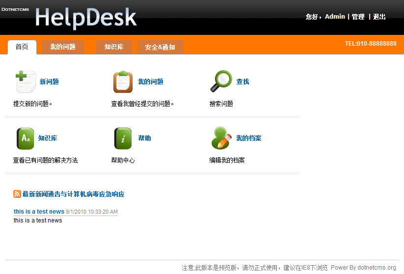
Task: Click the clipboard My Issues icon
Action: [x=123, y=82]
